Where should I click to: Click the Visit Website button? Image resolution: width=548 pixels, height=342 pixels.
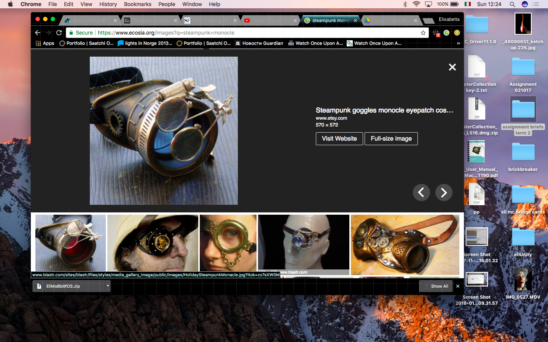pyautogui.click(x=339, y=139)
